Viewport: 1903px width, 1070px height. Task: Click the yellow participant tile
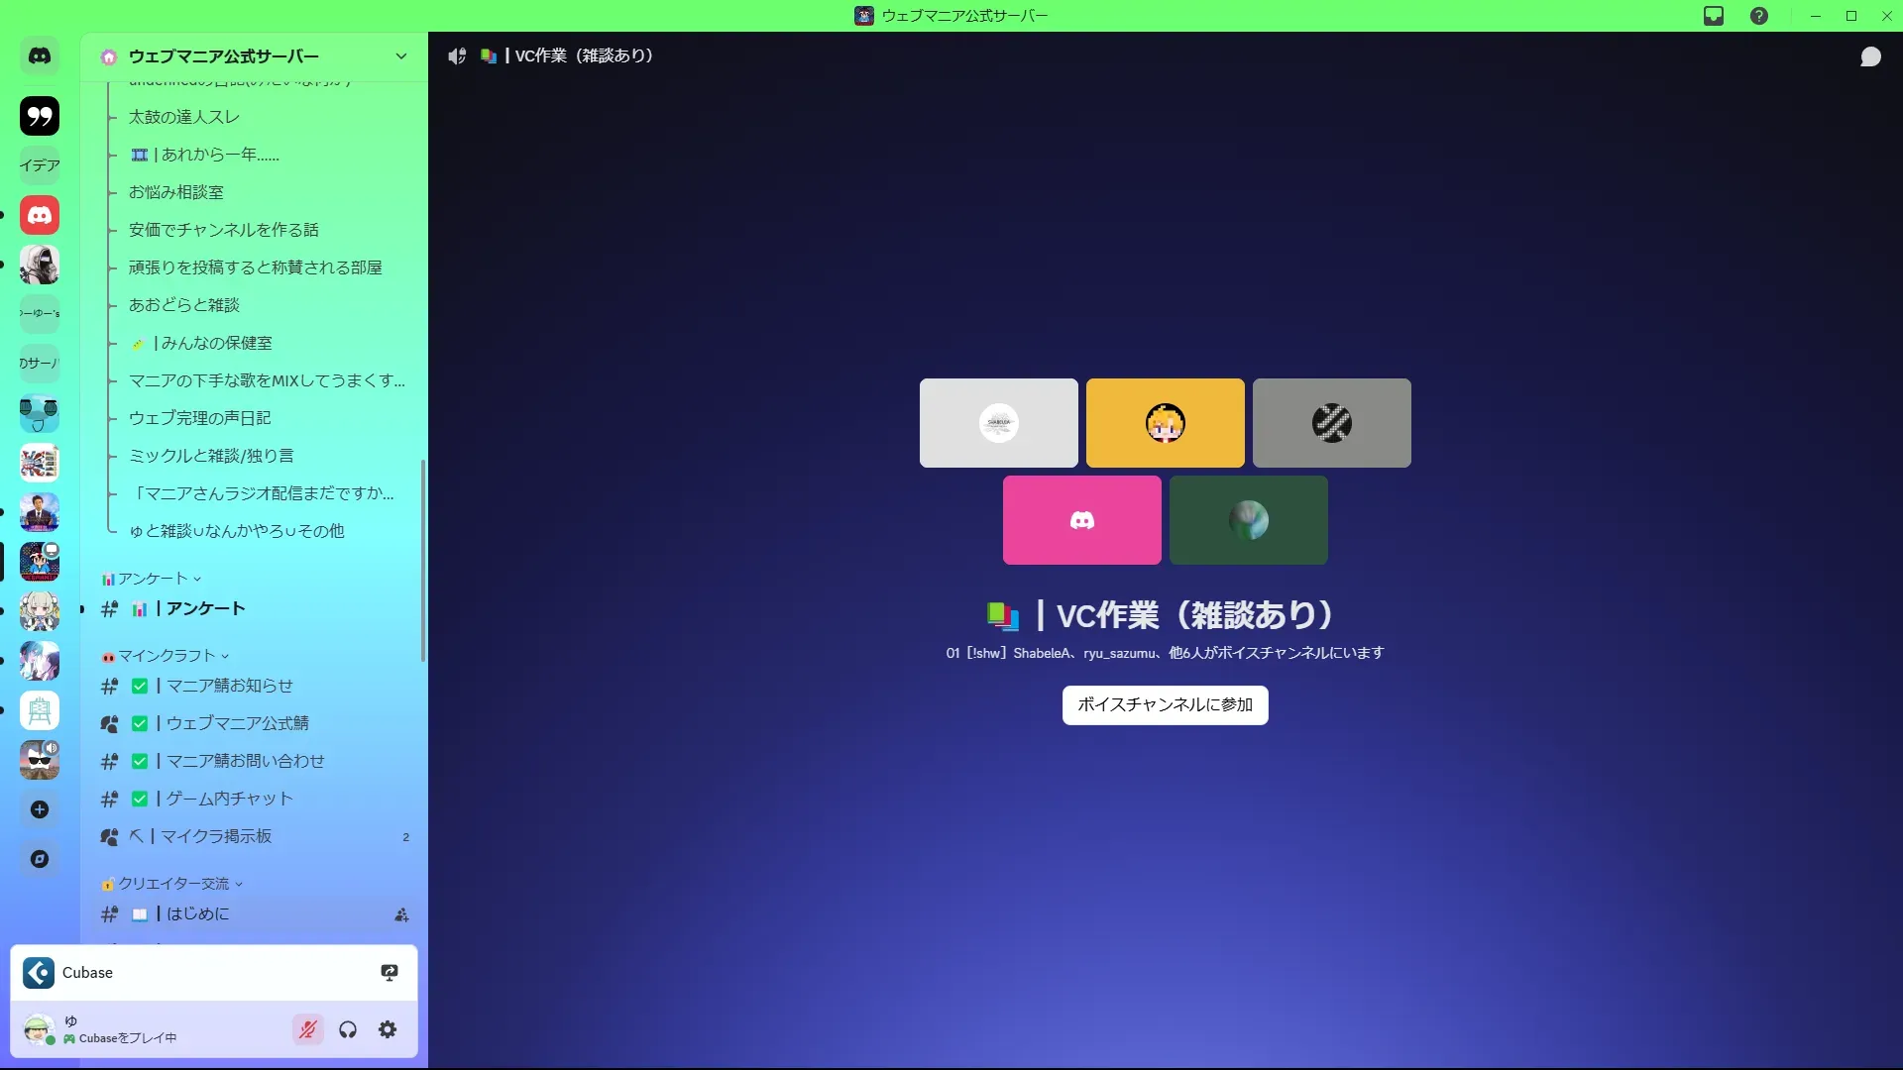pyautogui.click(x=1165, y=423)
